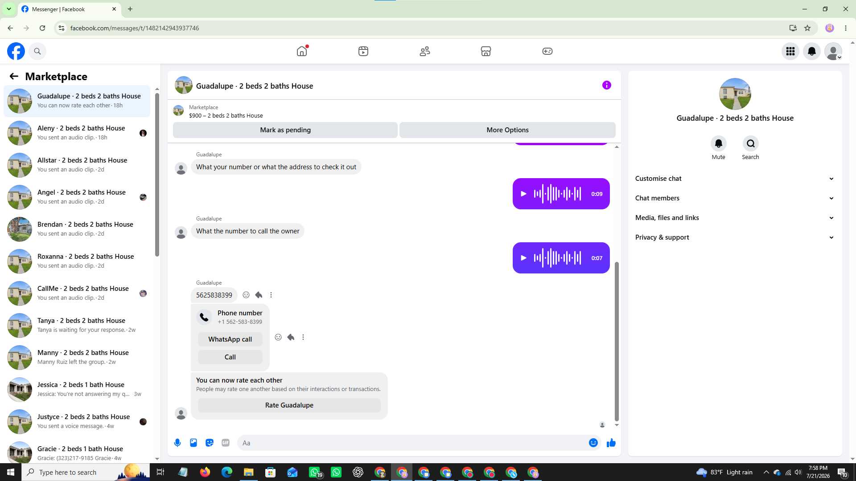
Task: Reply to the Phone number card
Action: click(x=291, y=337)
